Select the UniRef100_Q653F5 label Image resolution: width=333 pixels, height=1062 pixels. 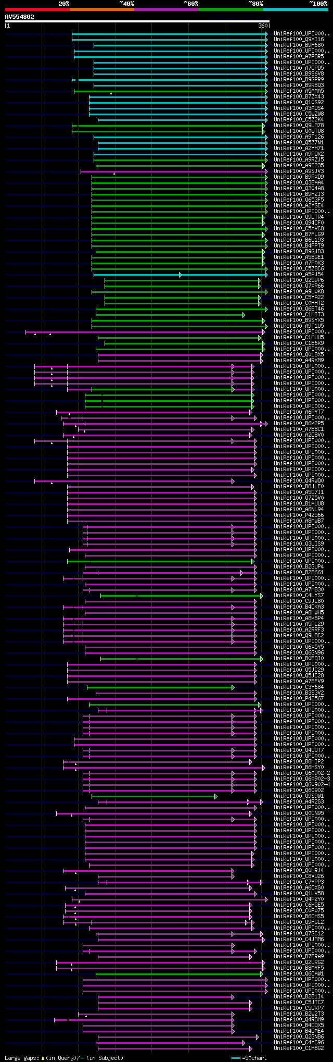[x=299, y=200]
